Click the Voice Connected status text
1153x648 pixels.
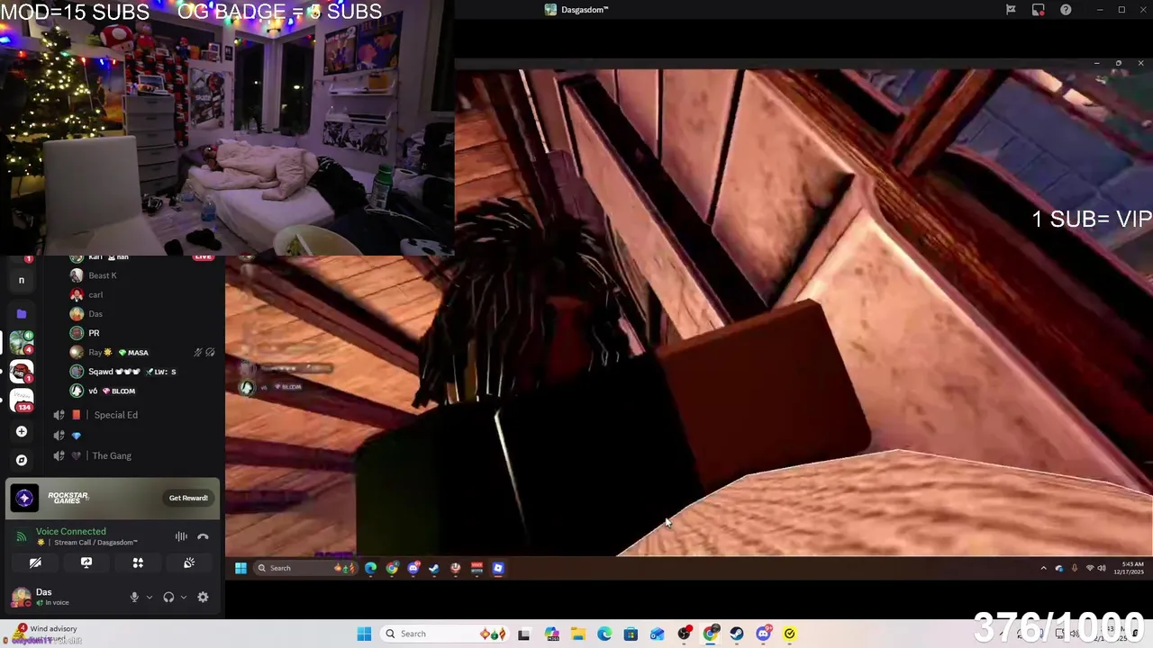pos(70,531)
